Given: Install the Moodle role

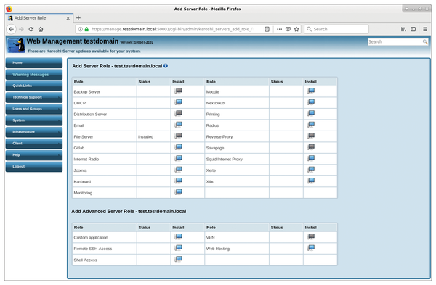Looking at the screenshot, I should click(311, 91).
